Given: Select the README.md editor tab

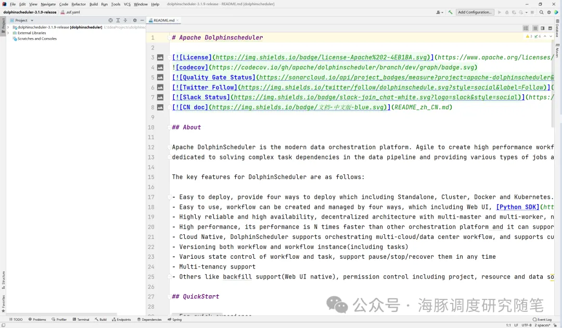Looking at the screenshot, I should coord(163,20).
